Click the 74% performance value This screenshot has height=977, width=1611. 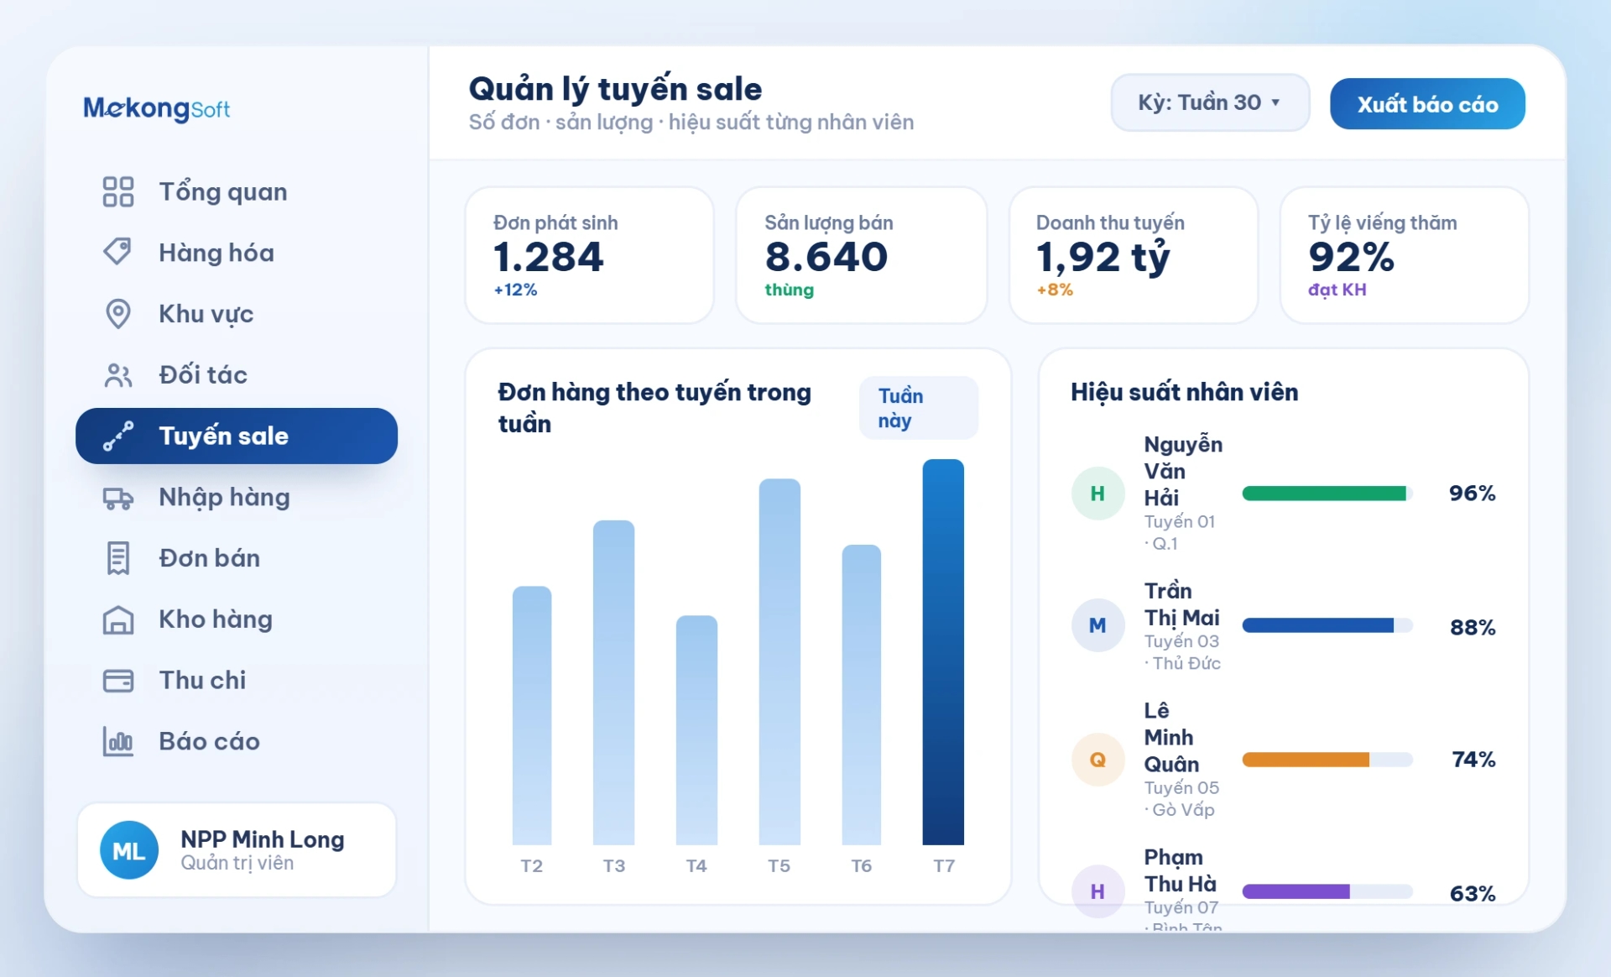coord(1473,760)
